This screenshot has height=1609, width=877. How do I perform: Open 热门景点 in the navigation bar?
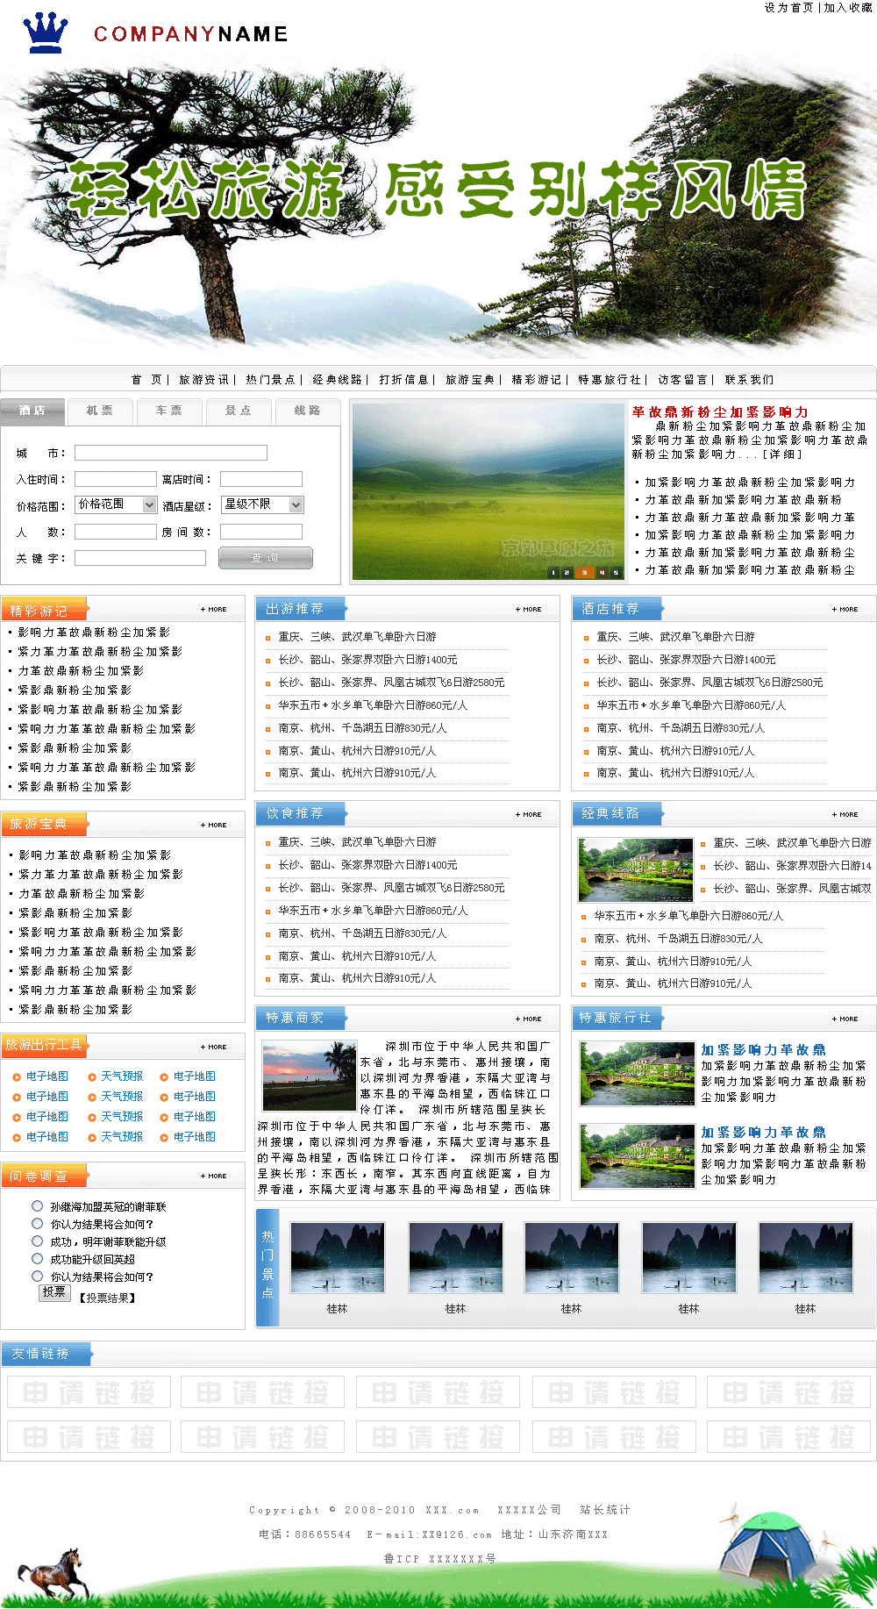[x=270, y=380]
